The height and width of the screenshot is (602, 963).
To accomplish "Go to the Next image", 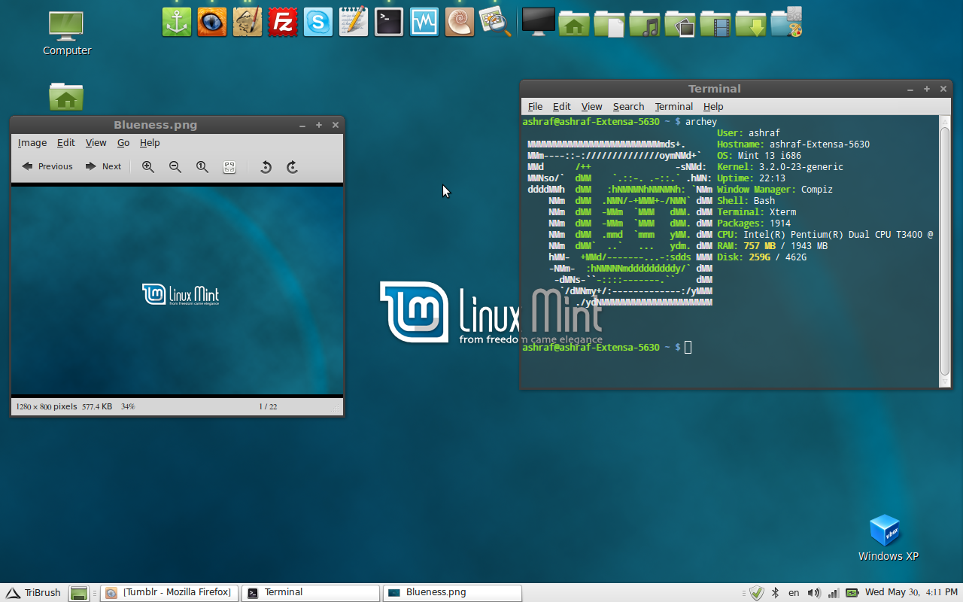I will pyautogui.click(x=103, y=166).
